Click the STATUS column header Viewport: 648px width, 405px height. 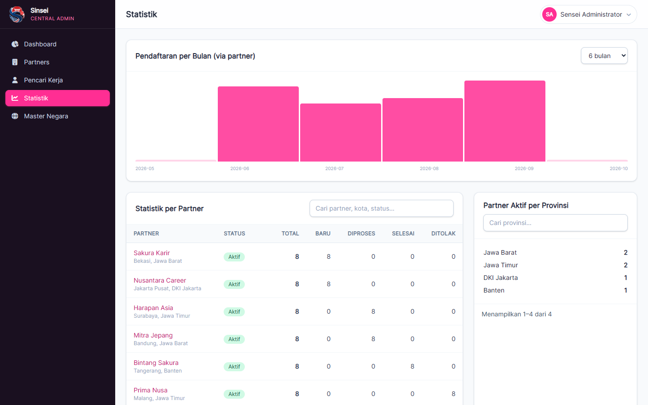(234, 234)
